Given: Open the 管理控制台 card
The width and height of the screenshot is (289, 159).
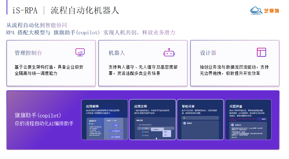Looking at the screenshot, I should click(51, 63).
